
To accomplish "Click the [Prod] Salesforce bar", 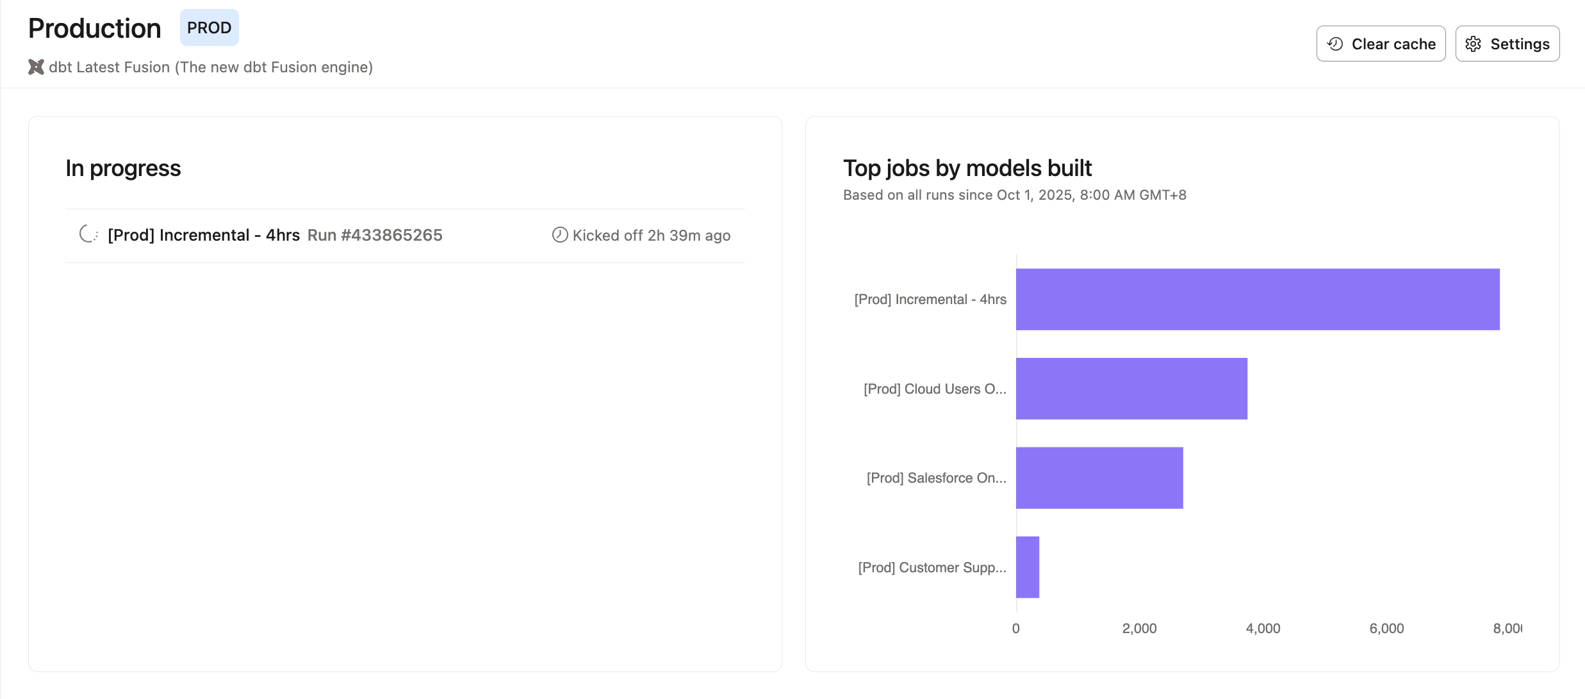I will 1099,478.
